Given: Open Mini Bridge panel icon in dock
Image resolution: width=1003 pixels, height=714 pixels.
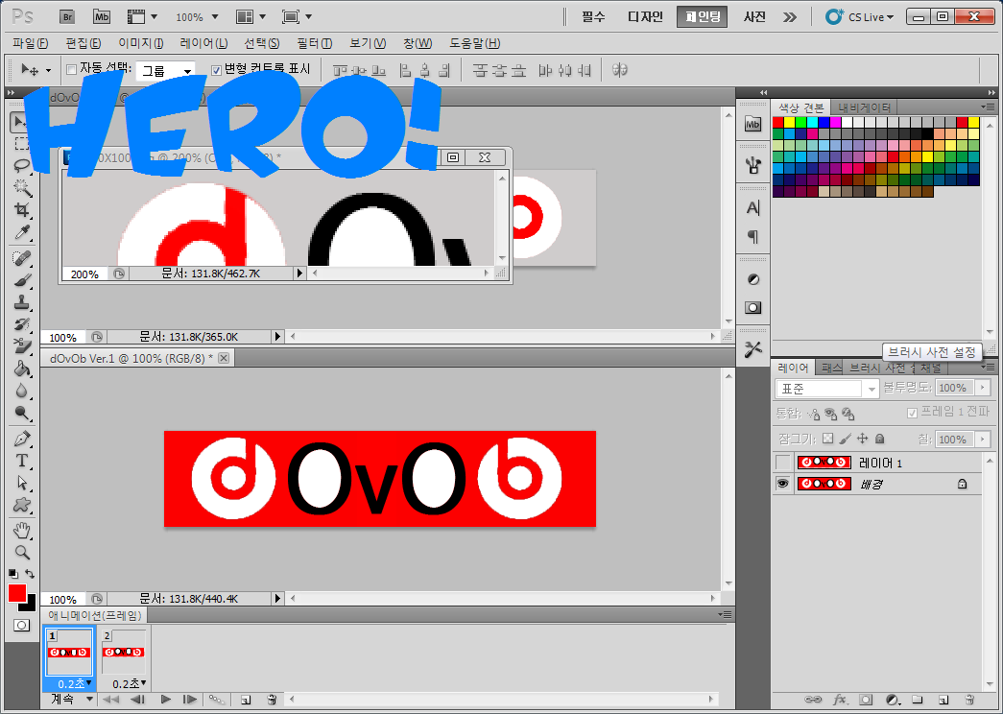Looking at the screenshot, I should [x=752, y=125].
